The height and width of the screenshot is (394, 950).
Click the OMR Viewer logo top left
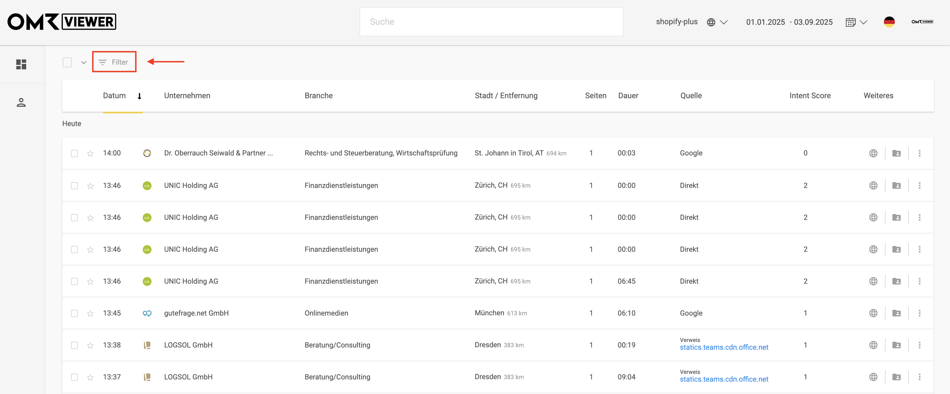(62, 22)
